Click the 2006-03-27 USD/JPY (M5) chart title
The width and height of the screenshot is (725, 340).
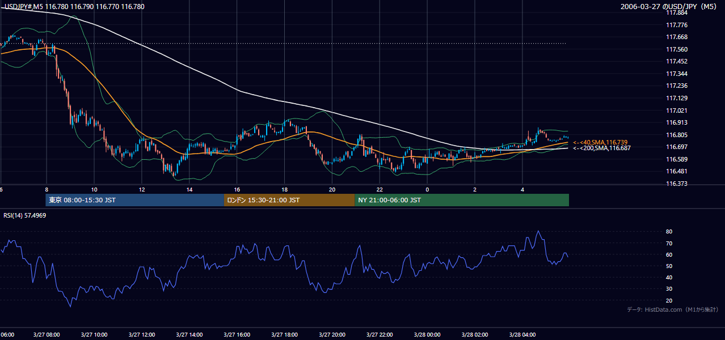point(669,7)
